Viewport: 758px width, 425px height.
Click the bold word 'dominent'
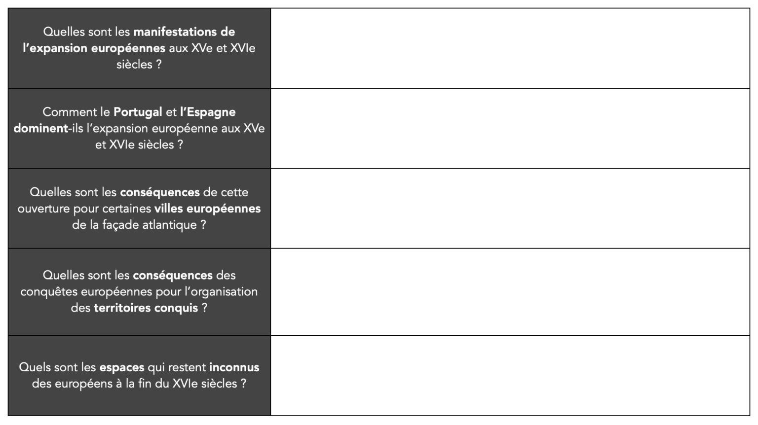(41, 129)
